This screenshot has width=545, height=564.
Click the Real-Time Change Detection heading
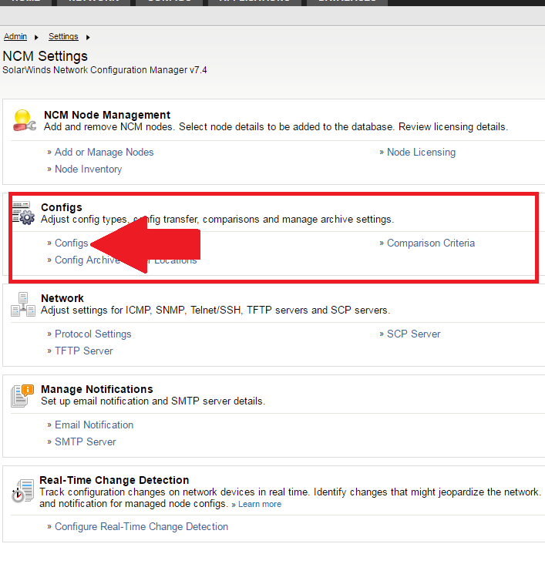(114, 481)
